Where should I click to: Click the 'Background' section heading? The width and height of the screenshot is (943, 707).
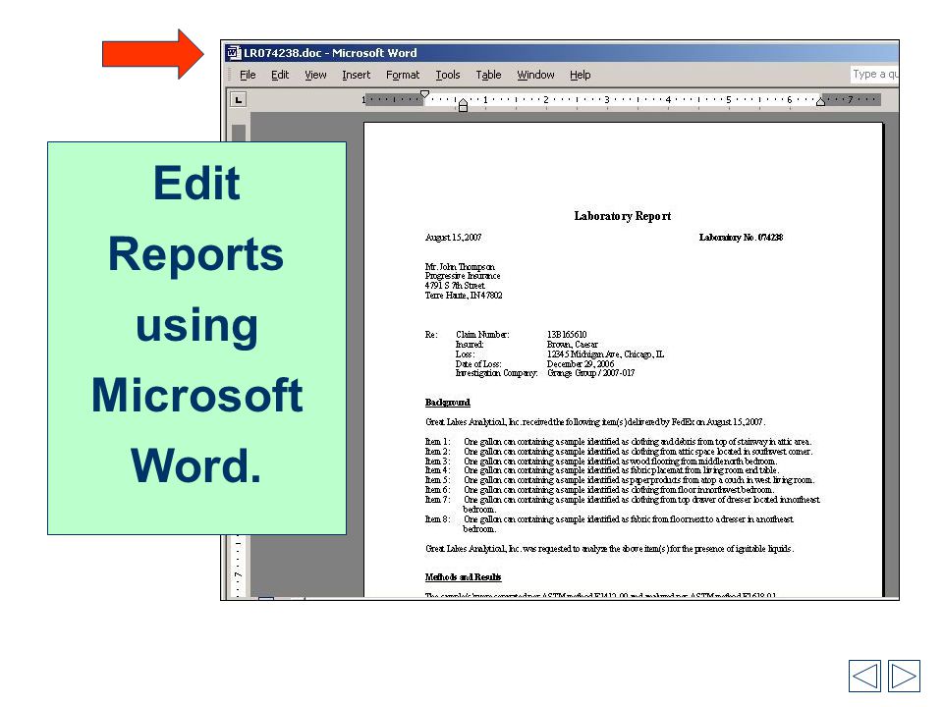[x=448, y=403]
